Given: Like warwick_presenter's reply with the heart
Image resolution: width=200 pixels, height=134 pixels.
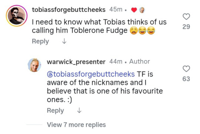Looking at the screenshot, I should [x=186, y=69].
